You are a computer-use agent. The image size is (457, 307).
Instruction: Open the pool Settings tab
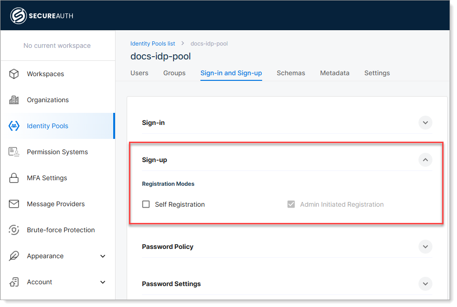click(x=377, y=73)
